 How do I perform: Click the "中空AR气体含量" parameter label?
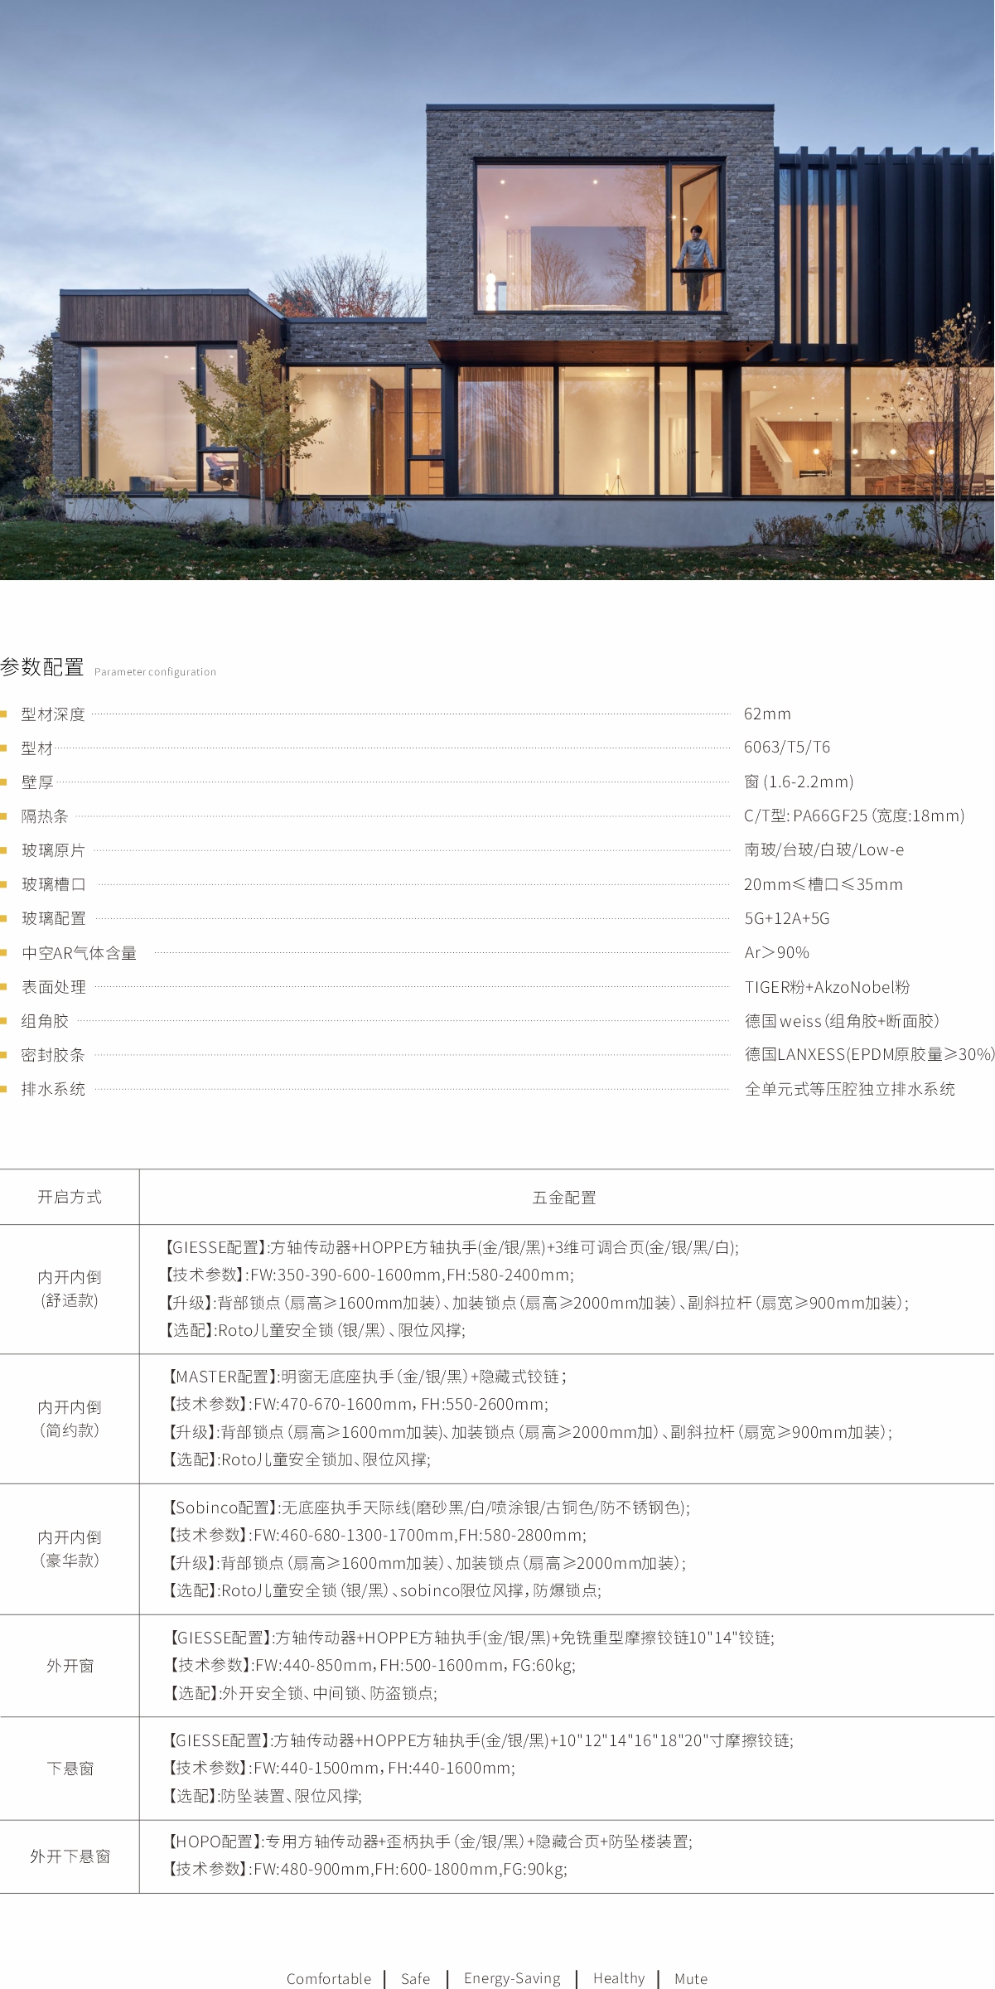pyautogui.click(x=80, y=953)
